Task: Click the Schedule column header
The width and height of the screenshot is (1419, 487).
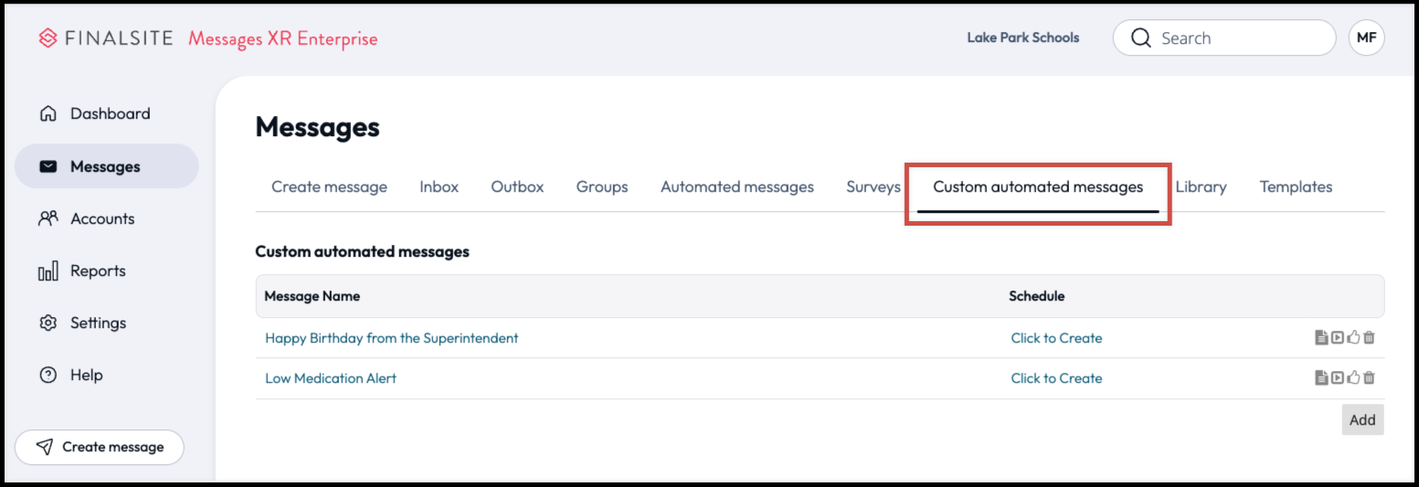Action: coord(1036,296)
